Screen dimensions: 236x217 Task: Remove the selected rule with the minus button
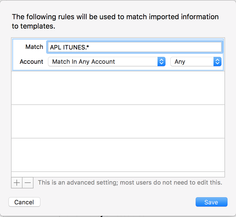click(28, 183)
